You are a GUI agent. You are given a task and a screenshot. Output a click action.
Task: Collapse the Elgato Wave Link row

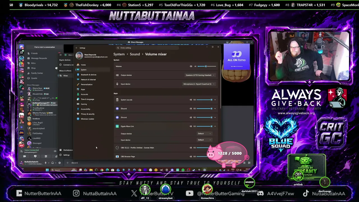point(215,126)
